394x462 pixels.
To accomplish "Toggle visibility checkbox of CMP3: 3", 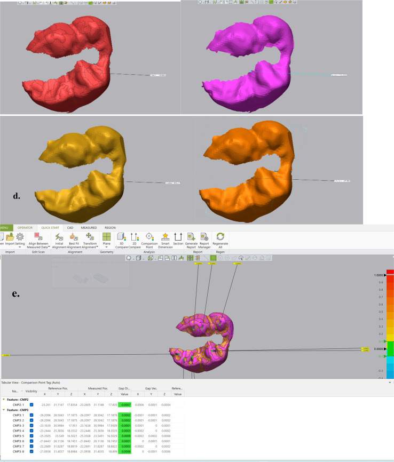I will (31, 426).
